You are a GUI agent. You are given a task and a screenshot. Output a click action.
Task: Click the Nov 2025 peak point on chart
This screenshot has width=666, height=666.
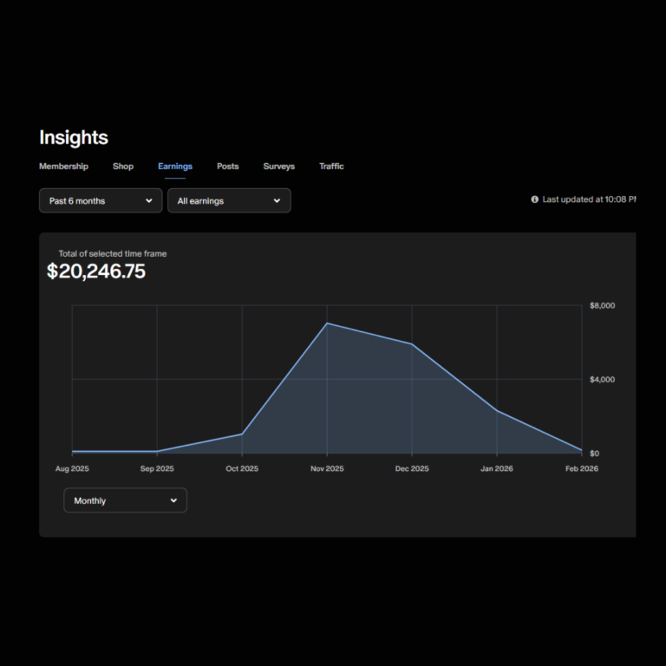tap(327, 323)
